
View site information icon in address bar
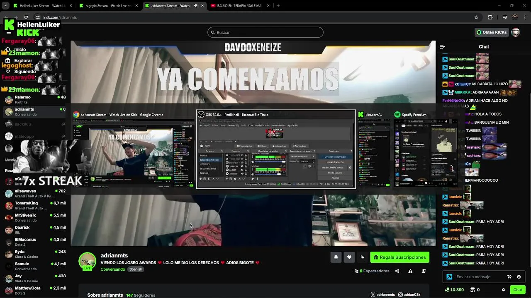[38, 17]
